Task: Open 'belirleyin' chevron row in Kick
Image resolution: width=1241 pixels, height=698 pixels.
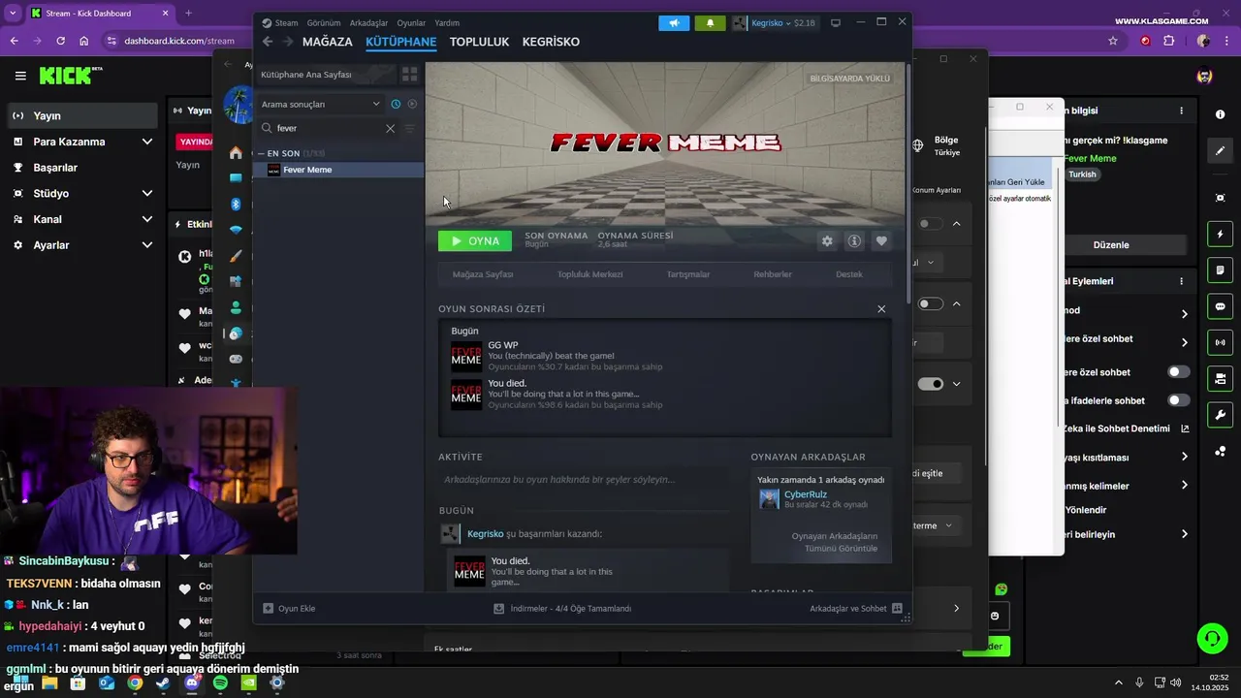Action: point(1184,534)
